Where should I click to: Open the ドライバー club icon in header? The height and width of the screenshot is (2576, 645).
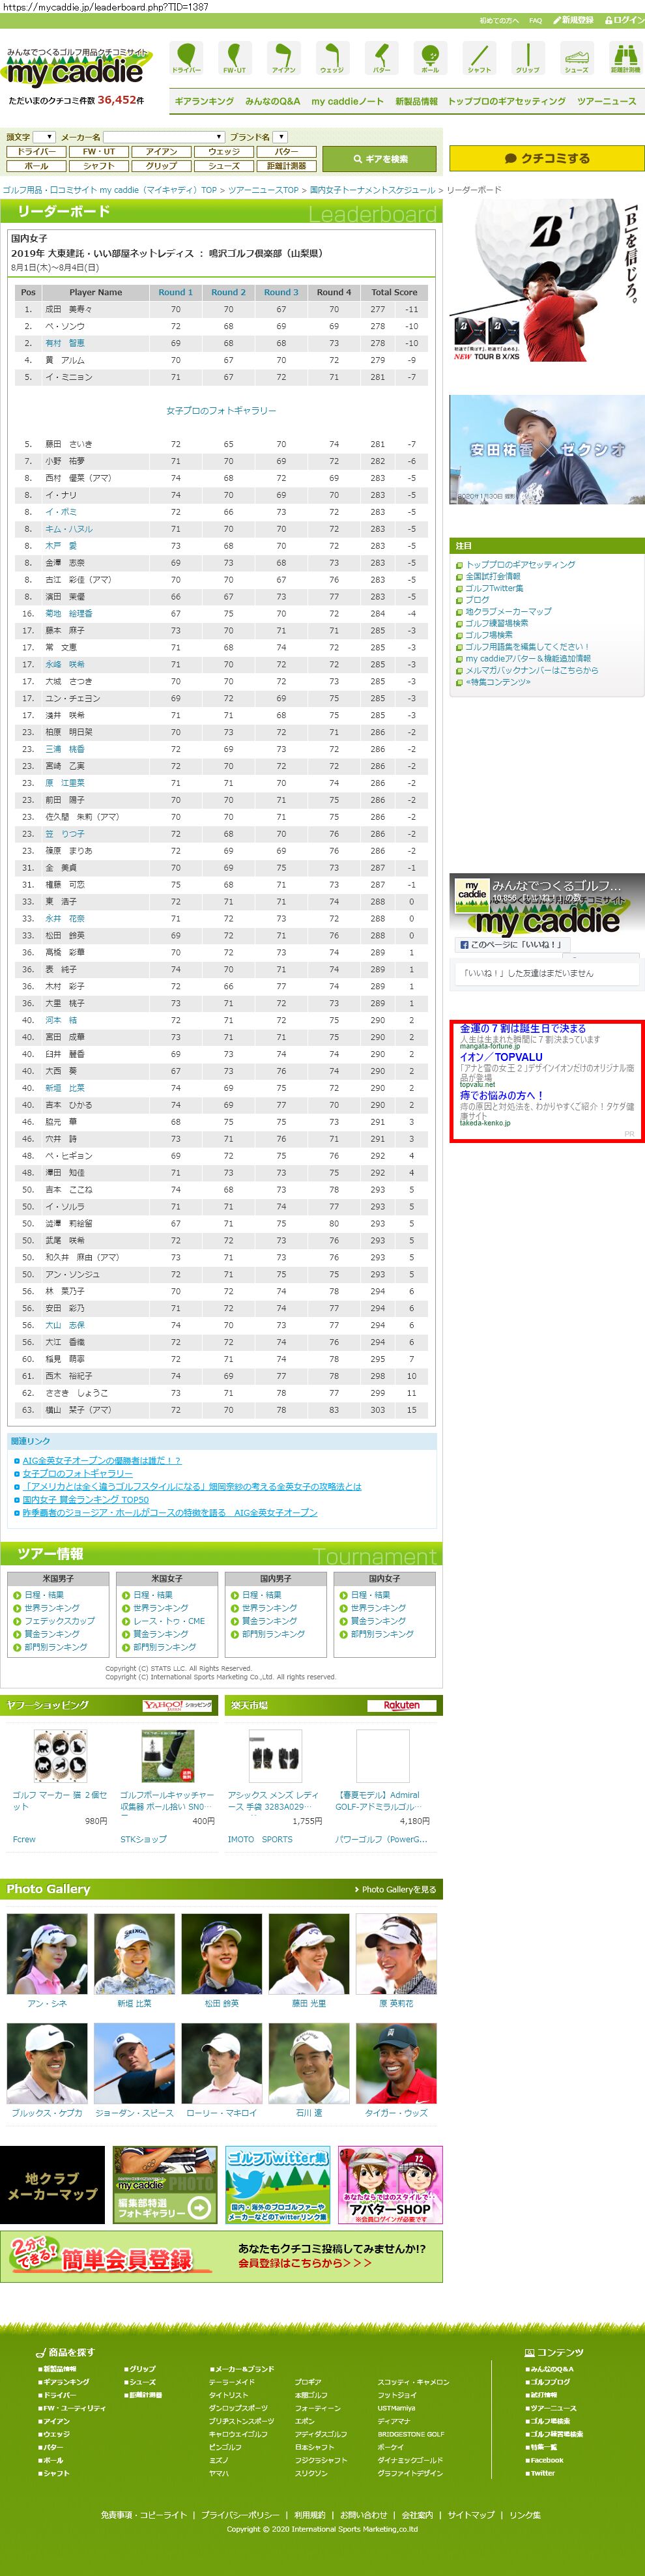point(186,58)
